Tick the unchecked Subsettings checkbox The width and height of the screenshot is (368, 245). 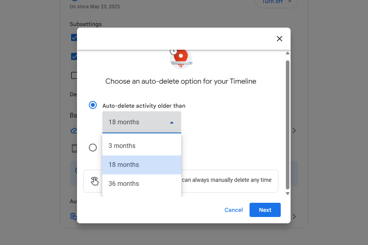coord(74,75)
